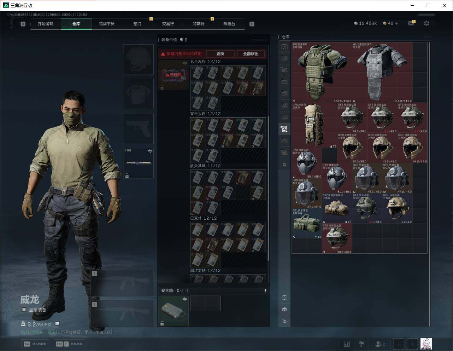Select the HA-2 heavy armor 115.0/115.0
Screen dimensions: 453x351
click(382, 73)
